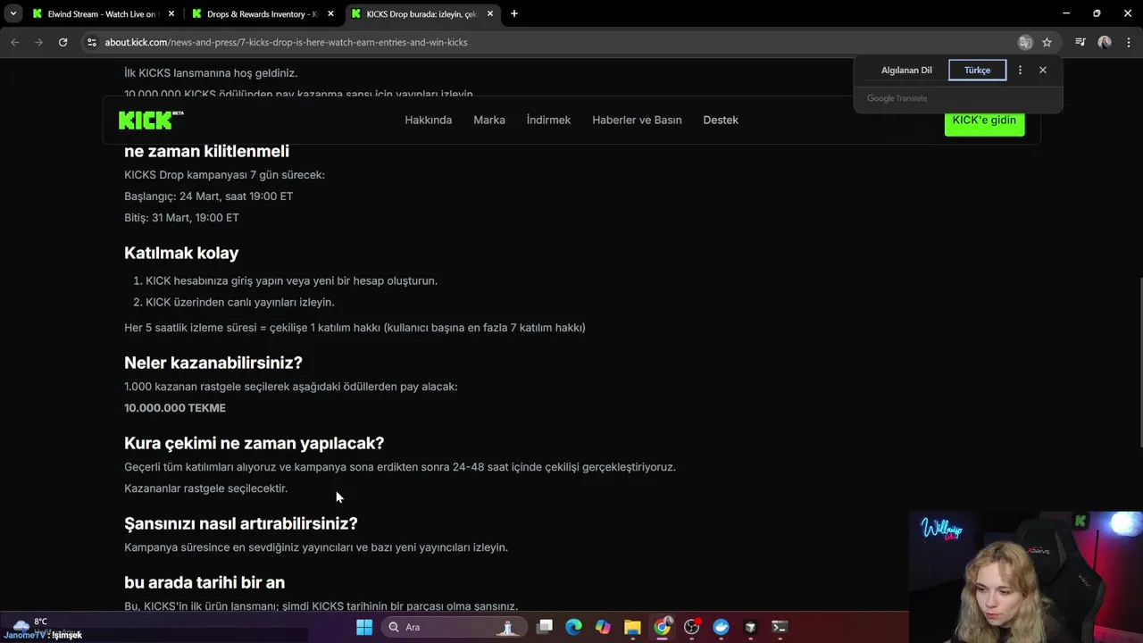Go forward to next page

point(38,42)
